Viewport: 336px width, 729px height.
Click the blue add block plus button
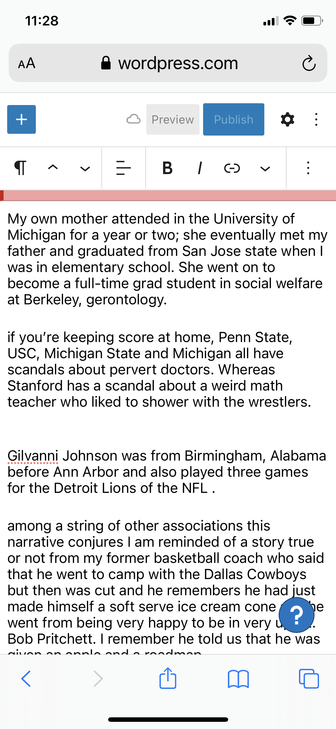coord(22,119)
